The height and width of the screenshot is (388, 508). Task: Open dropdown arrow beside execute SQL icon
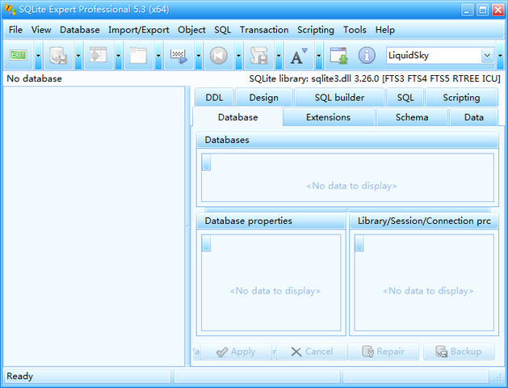199,56
